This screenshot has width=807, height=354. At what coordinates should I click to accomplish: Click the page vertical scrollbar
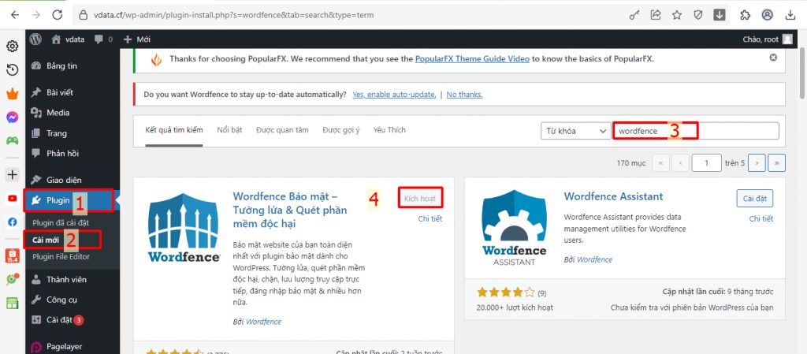click(802, 72)
